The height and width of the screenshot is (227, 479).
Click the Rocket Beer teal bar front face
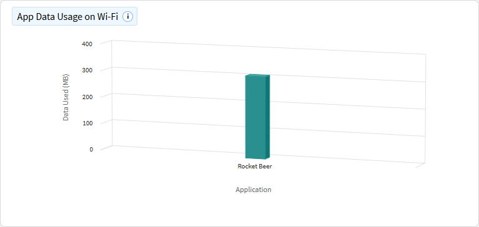pos(255,117)
